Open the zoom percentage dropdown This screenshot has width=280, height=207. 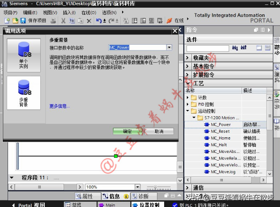(137, 187)
